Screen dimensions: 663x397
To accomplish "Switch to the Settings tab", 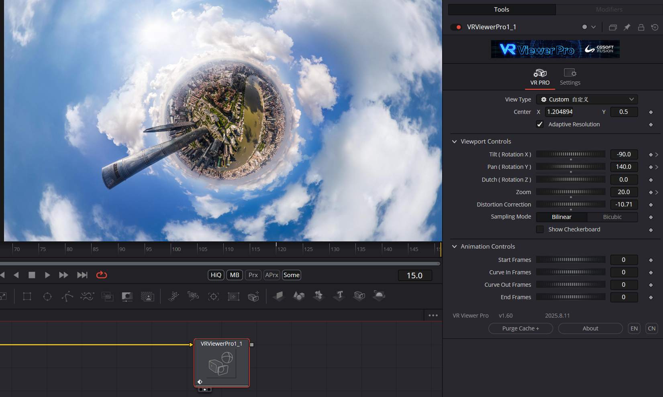I will coord(570,77).
